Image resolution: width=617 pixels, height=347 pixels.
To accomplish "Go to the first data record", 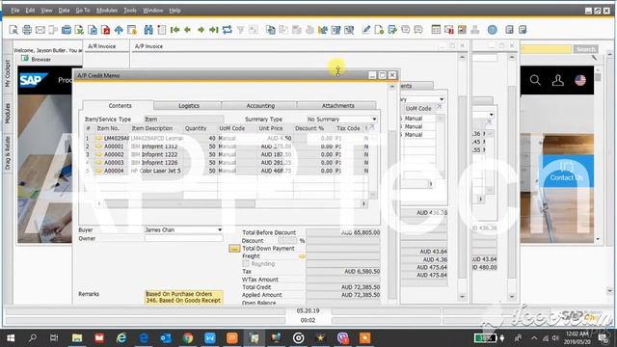I will click(x=175, y=30).
